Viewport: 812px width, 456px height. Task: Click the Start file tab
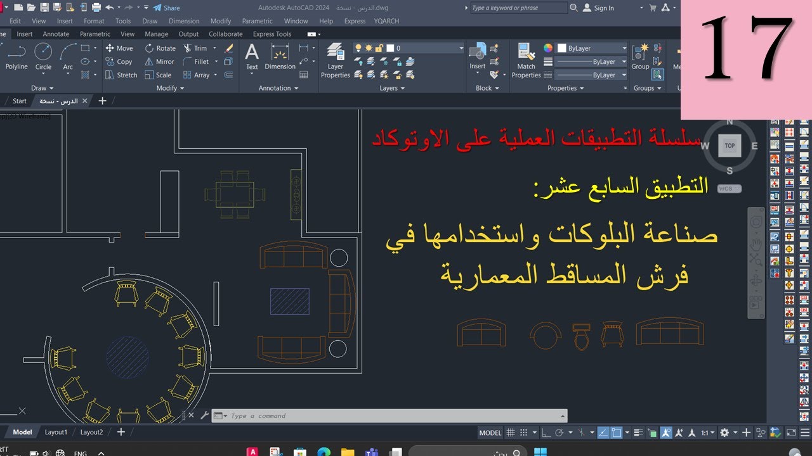[x=20, y=101]
